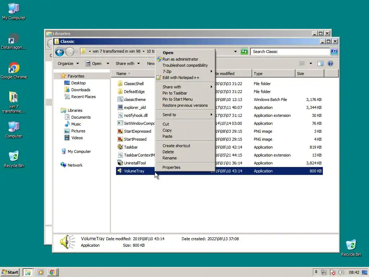This screenshot has width=369, height=277.
Task: Expand the Share with context submenu
Action: pos(185,87)
